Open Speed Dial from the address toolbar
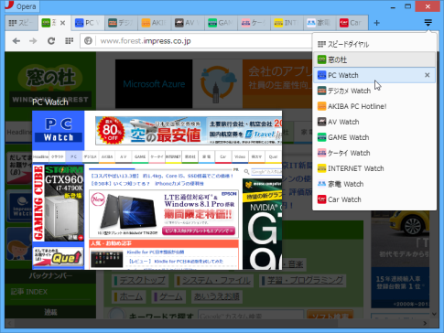Viewport: 444px width, 333px height. click(x=70, y=41)
